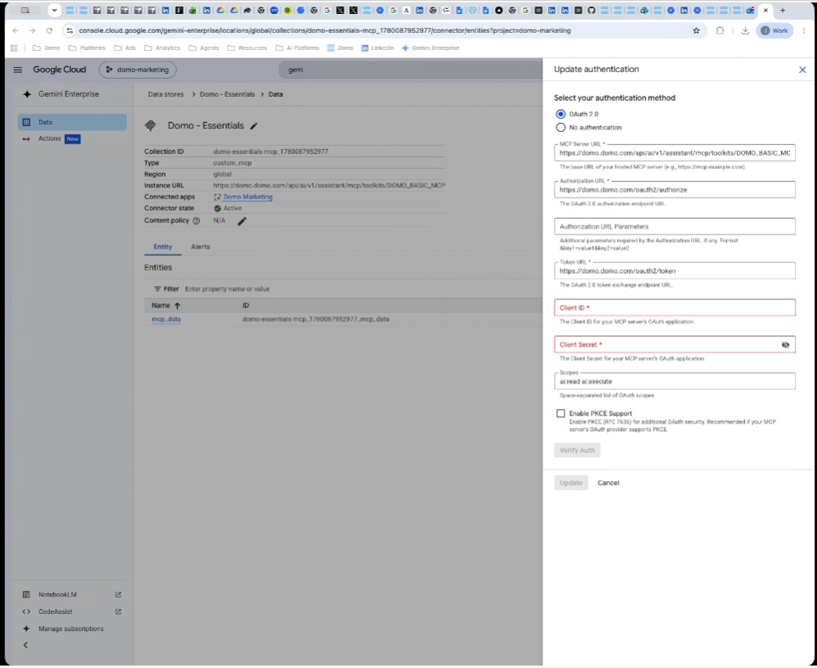Click the Update button
The image size is (817, 668).
click(570, 483)
